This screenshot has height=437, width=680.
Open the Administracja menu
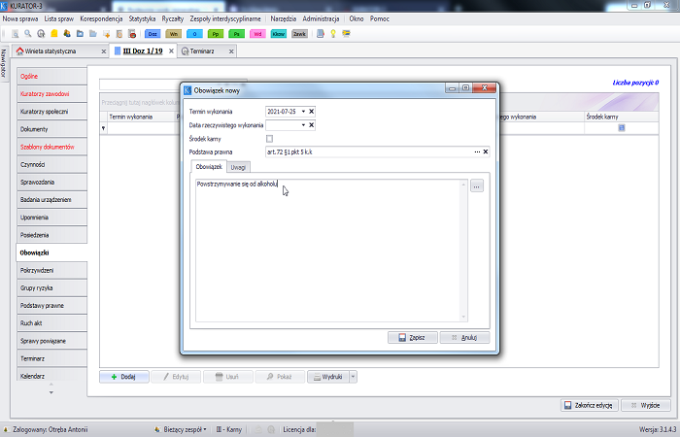pyautogui.click(x=321, y=19)
